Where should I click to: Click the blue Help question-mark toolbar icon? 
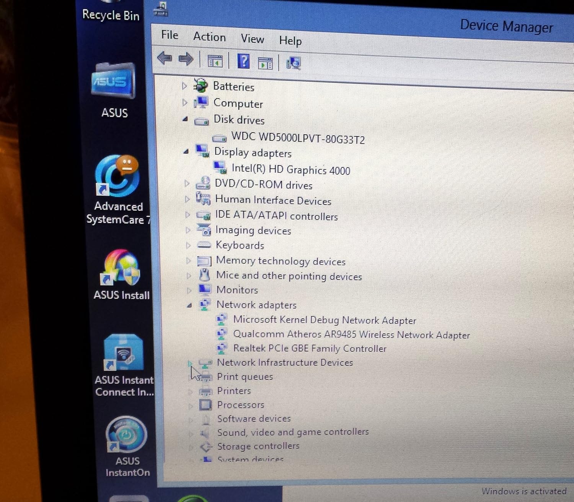(243, 61)
